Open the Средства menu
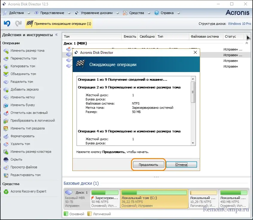Image resolution: width=253 pixels, height=220 pixels. click(136, 13)
